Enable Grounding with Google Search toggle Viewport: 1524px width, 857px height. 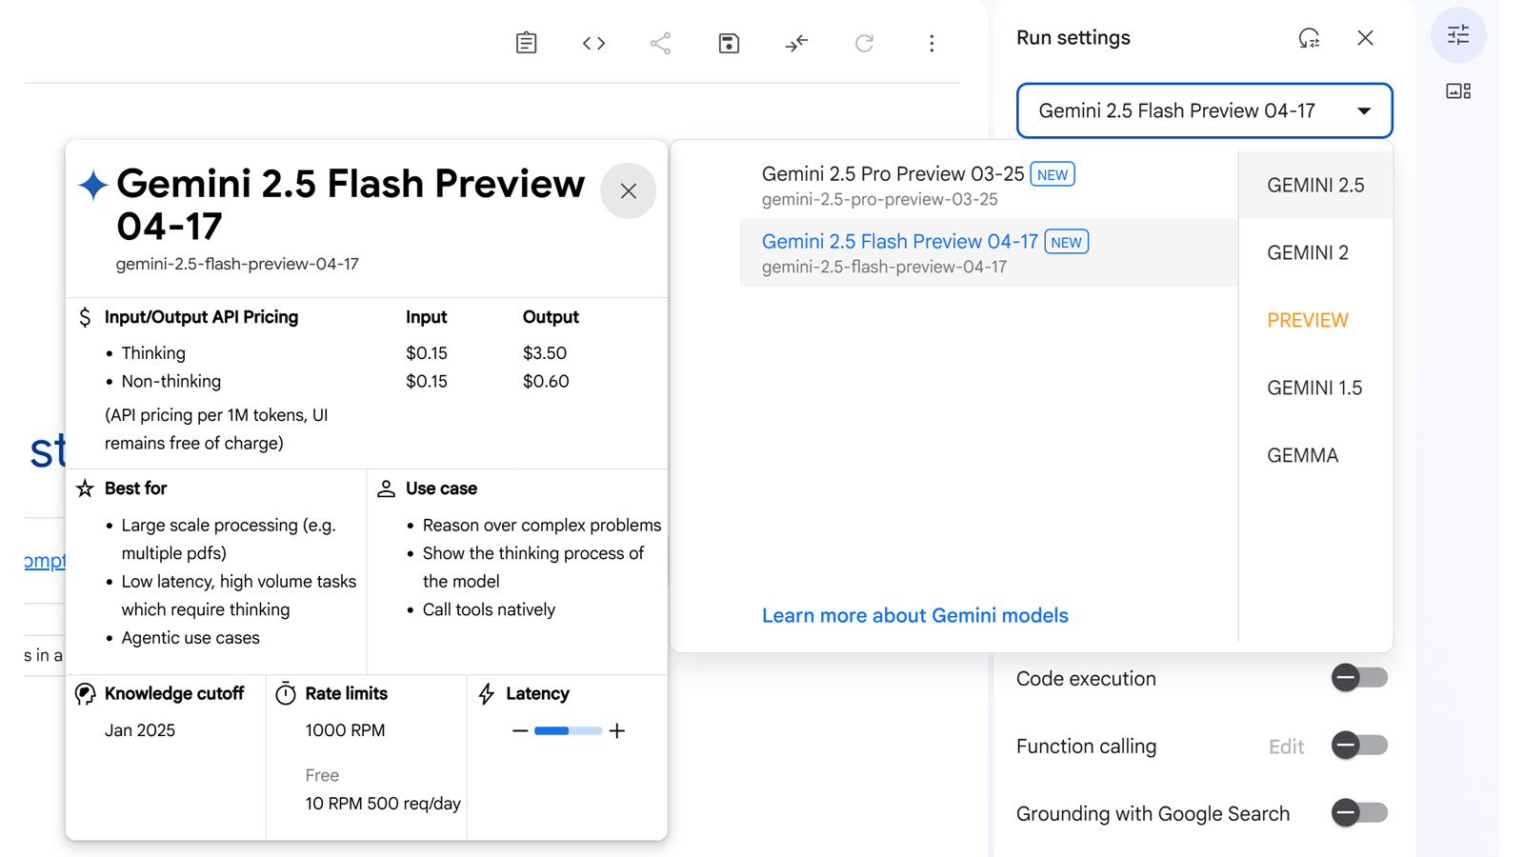pyautogui.click(x=1359, y=813)
